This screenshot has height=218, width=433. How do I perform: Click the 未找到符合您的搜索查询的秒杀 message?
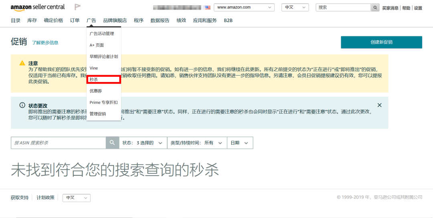115,170
